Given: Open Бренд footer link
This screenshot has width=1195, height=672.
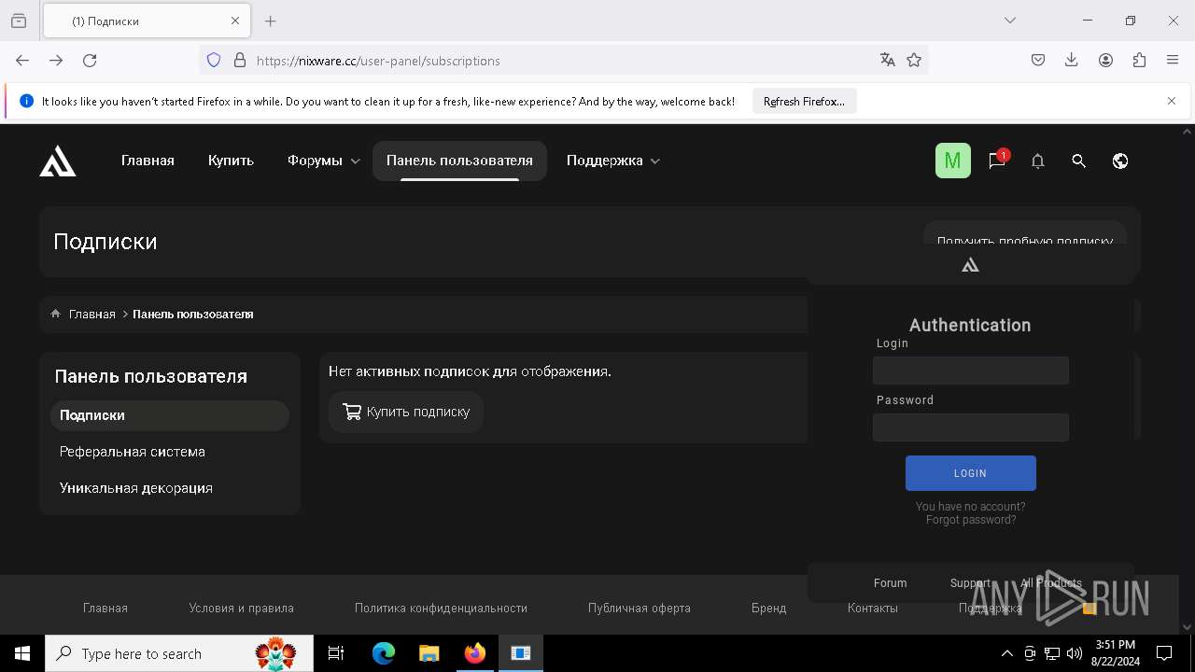Looking at the screenshot, I should (x=768, y=608).
